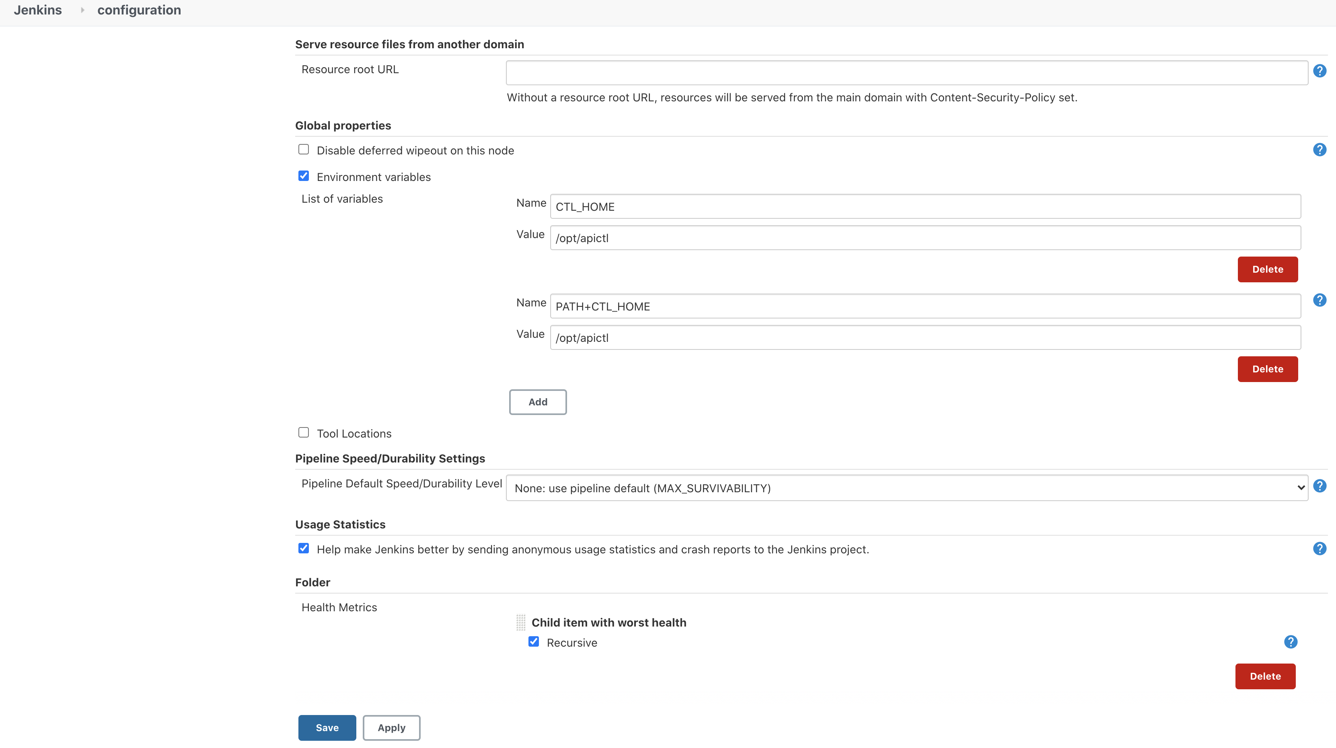Open configuration breadcrumb item
This screenshot has width=1336, height=748.
coord(139,10)
